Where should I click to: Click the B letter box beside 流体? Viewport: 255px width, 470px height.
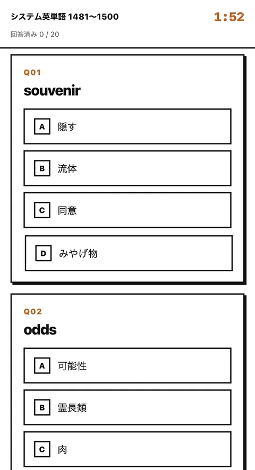coord(42,168)
